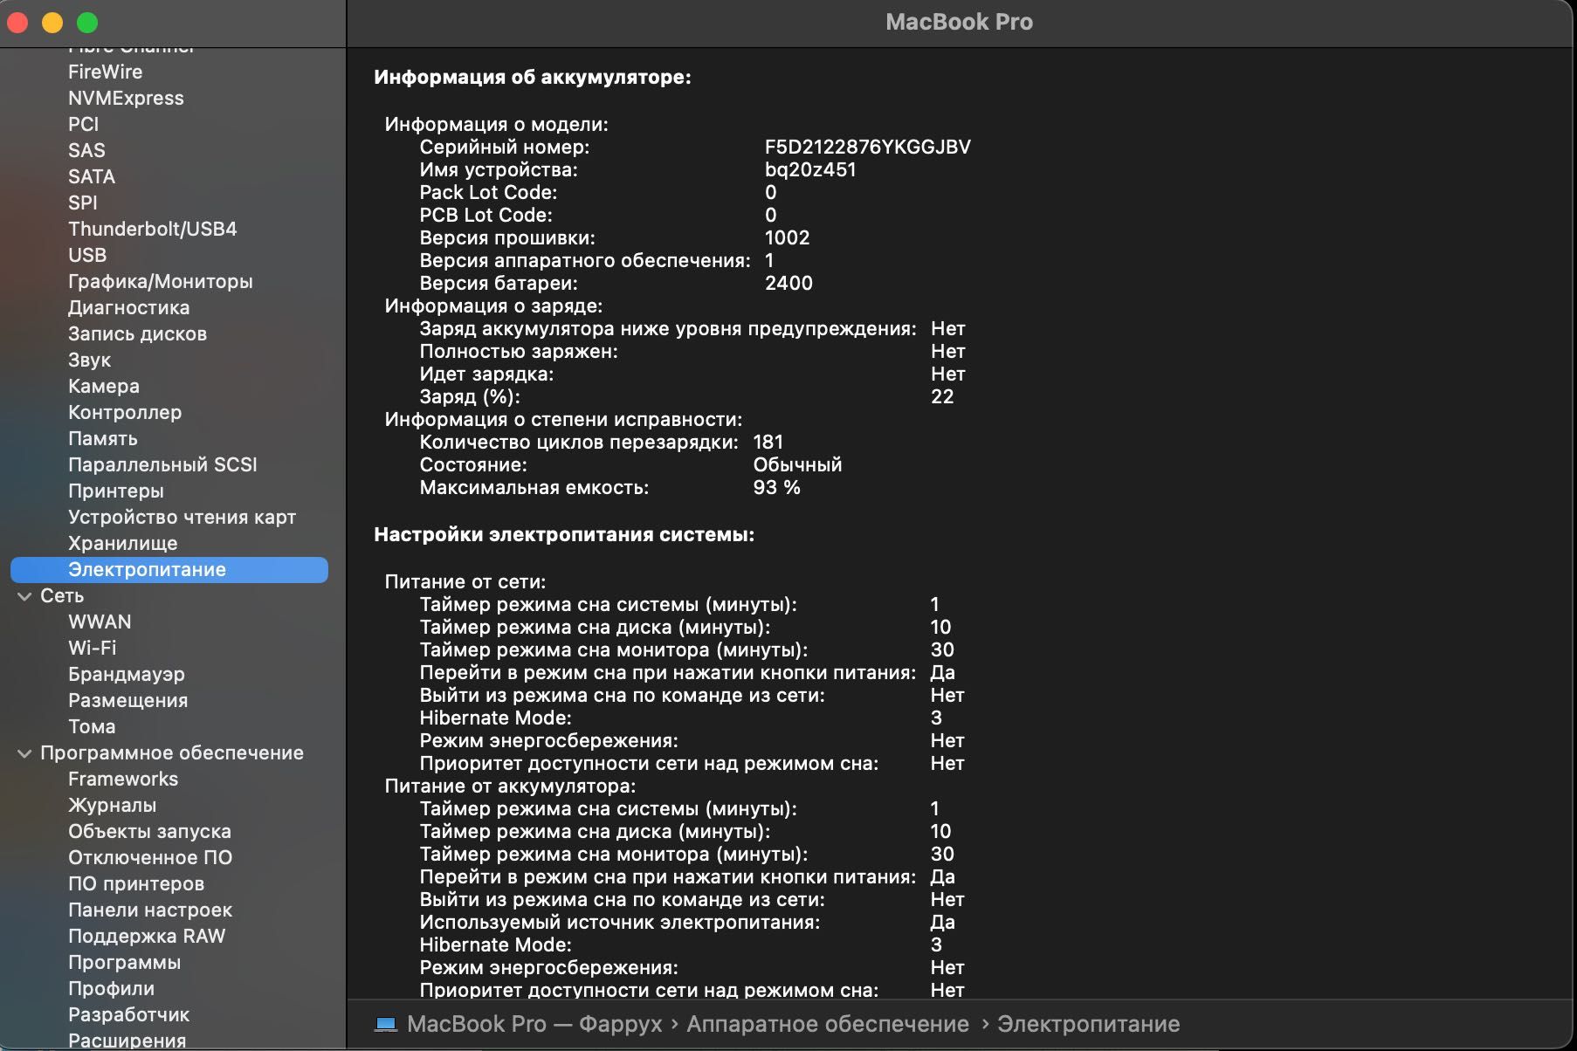Open Брандмауэр firewall entry
The width and height of the screenshot is (1577, 1051).
[x=127, y=674]
